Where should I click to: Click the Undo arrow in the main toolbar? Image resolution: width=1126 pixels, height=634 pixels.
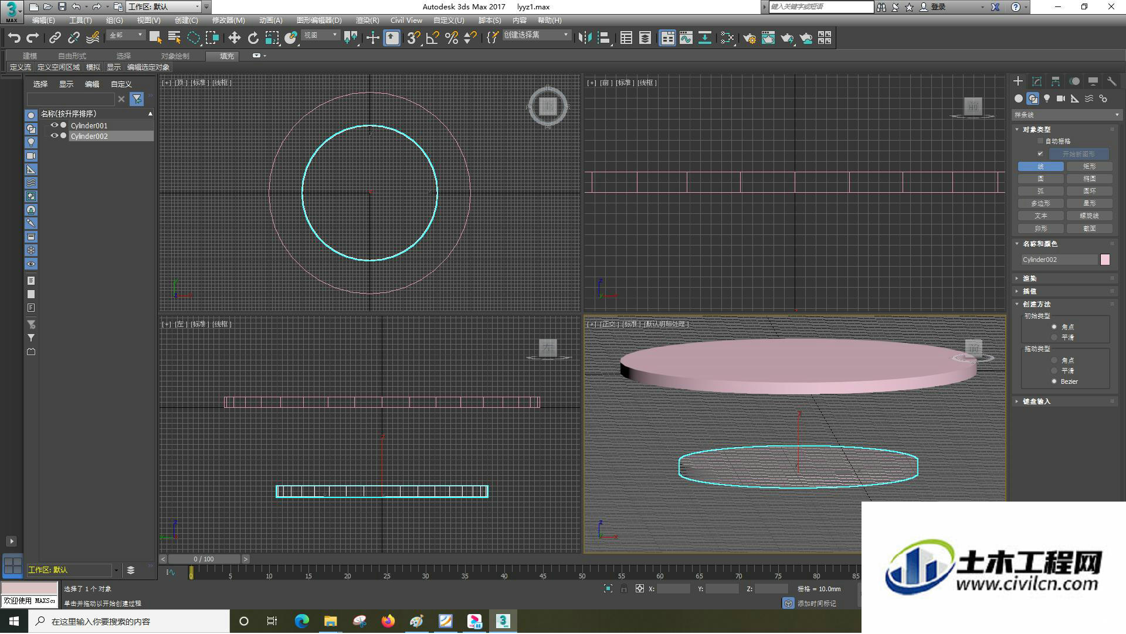coord(14,38)
